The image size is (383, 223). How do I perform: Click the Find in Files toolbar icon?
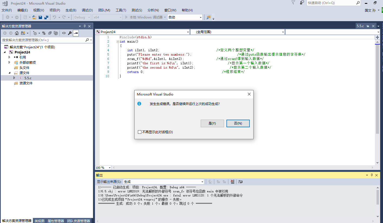click(208, 17)
